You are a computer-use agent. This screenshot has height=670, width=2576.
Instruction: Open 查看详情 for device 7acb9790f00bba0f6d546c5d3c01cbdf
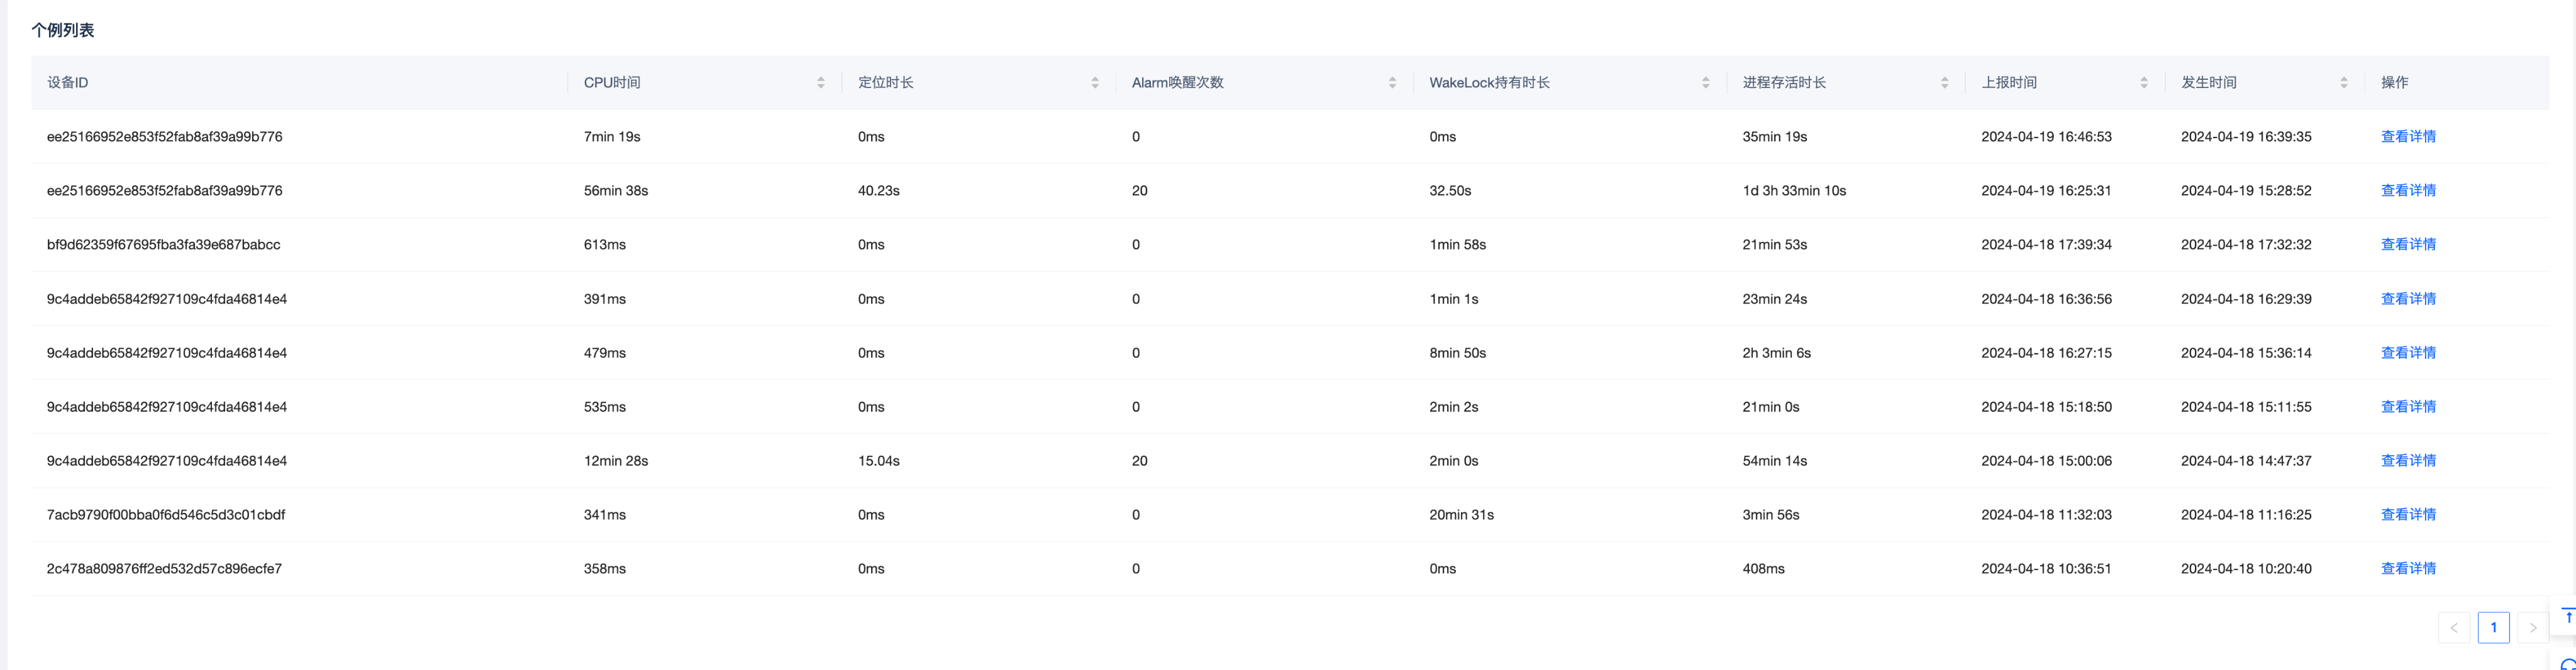point(2407,515)
